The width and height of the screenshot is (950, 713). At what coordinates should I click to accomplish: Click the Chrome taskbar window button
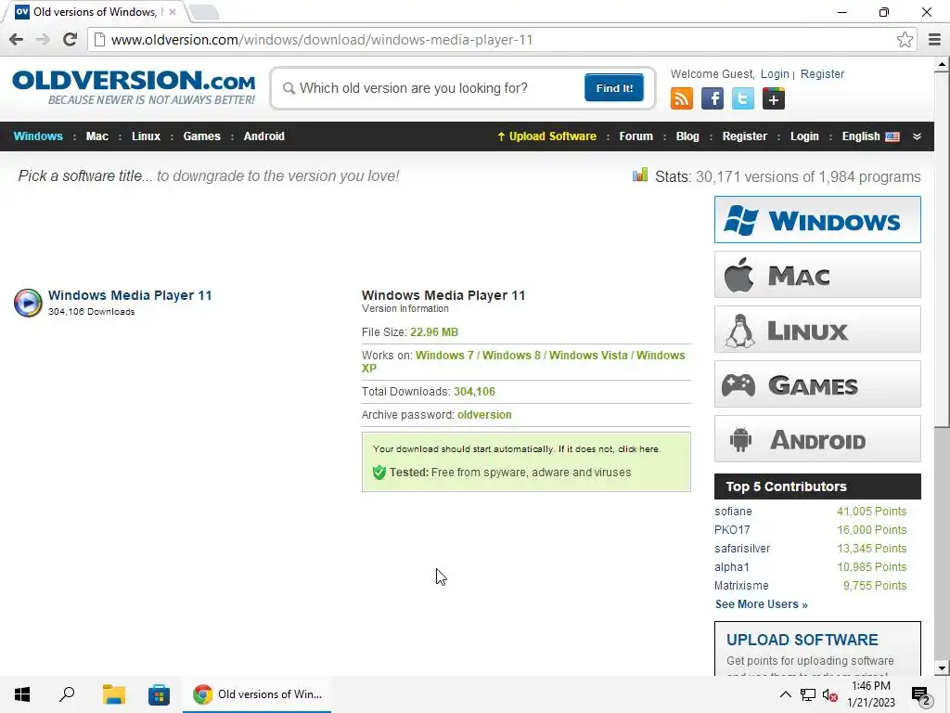258,694
